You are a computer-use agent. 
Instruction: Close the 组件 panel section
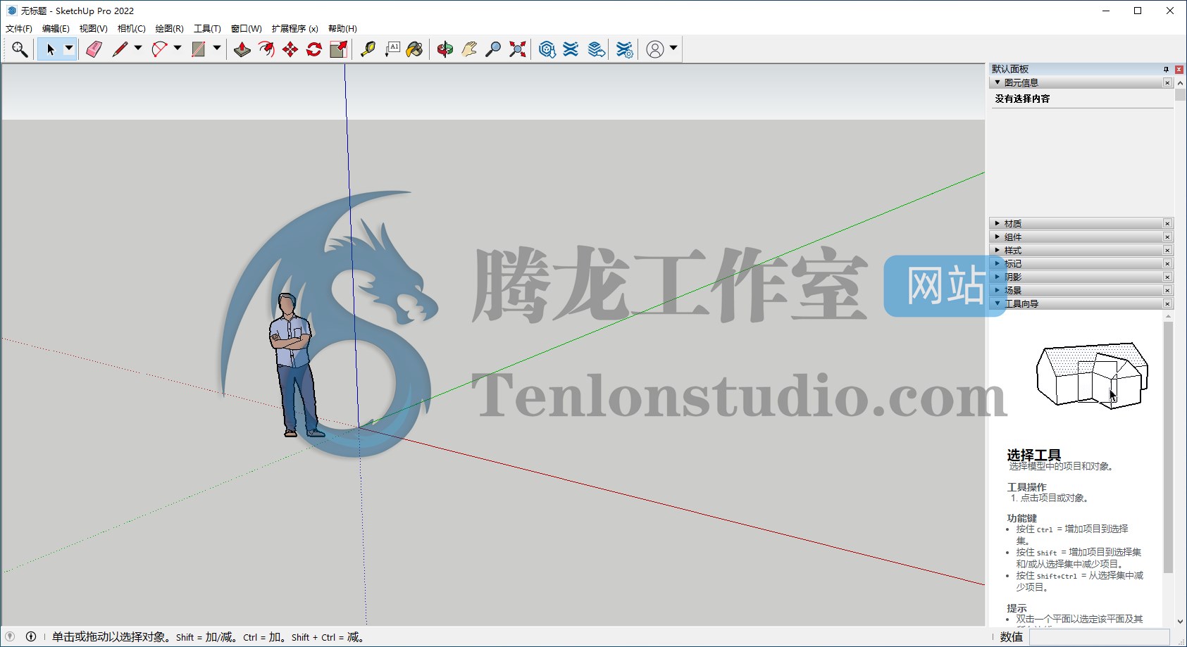(x=1167, y=237)
